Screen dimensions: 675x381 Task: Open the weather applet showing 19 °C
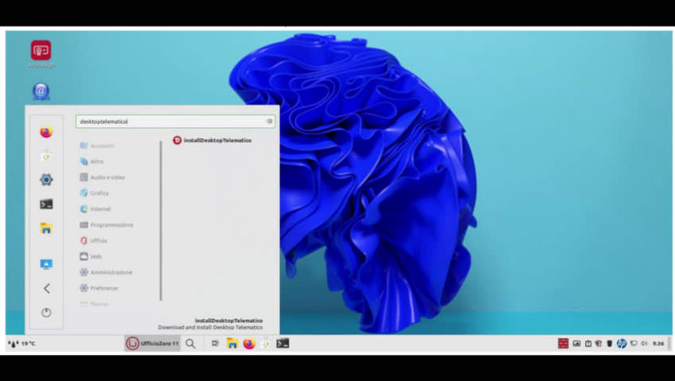click(x=22, y=344)
